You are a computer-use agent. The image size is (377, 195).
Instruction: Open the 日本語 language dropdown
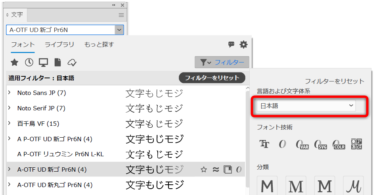coord(306,106)
